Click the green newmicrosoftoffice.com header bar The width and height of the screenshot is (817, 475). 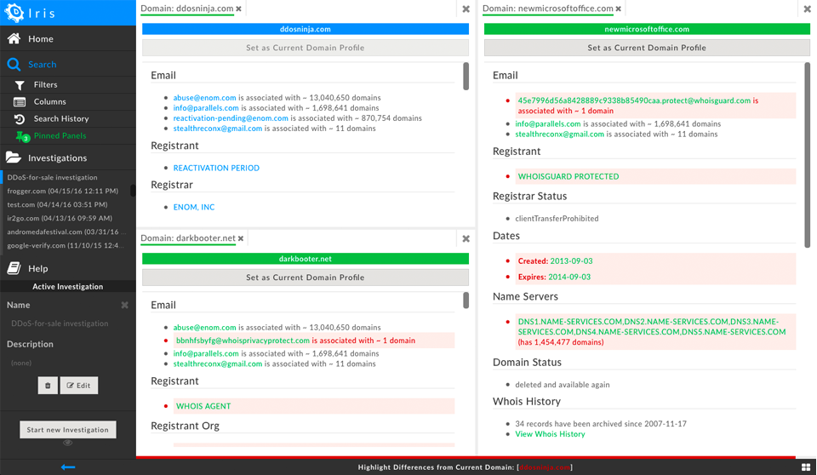click(x=647, y=29)
